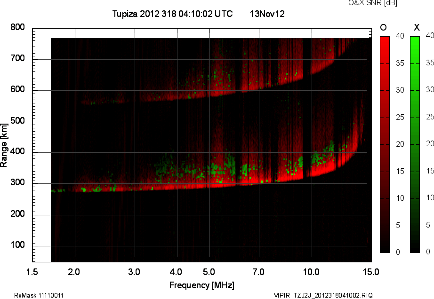Click the 'Frequency [MHz]' axis label

tap(202, 285)
